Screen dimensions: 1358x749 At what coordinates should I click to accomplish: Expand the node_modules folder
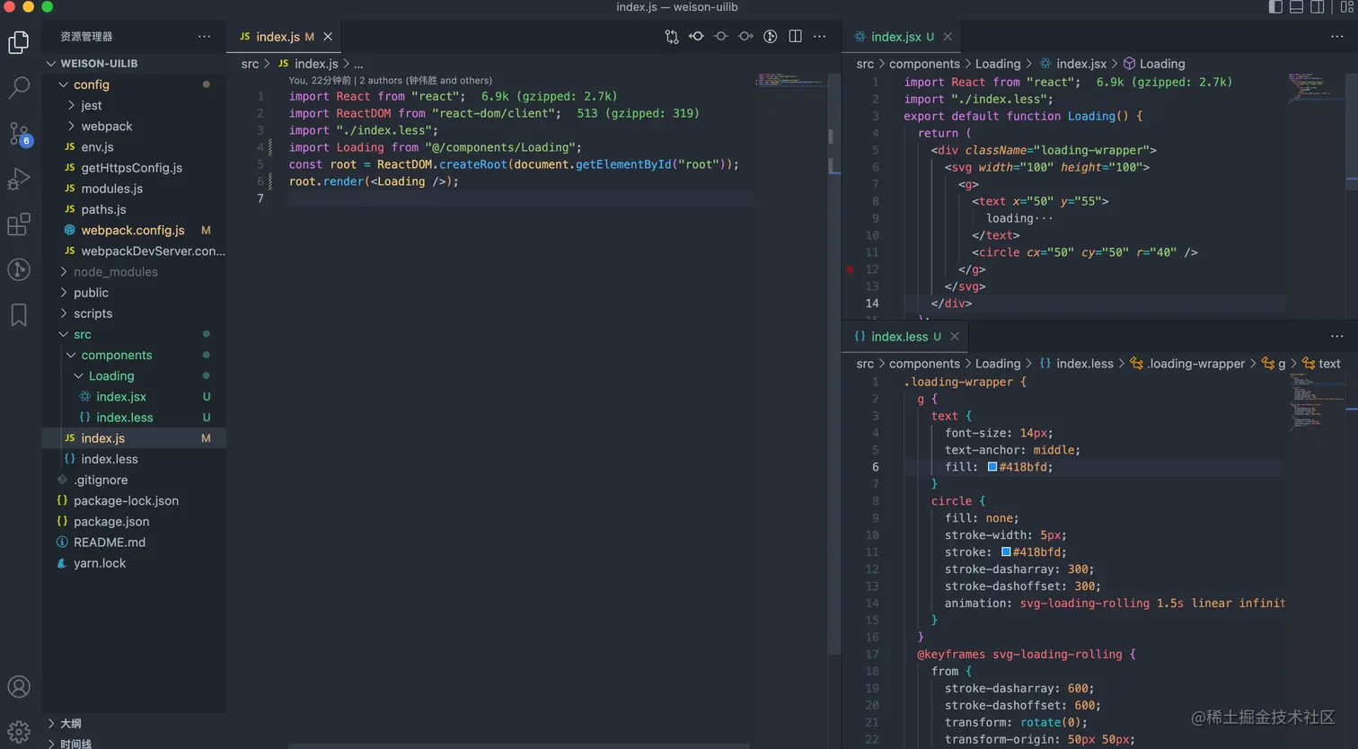pyautogui.click(x=115, y=272)
